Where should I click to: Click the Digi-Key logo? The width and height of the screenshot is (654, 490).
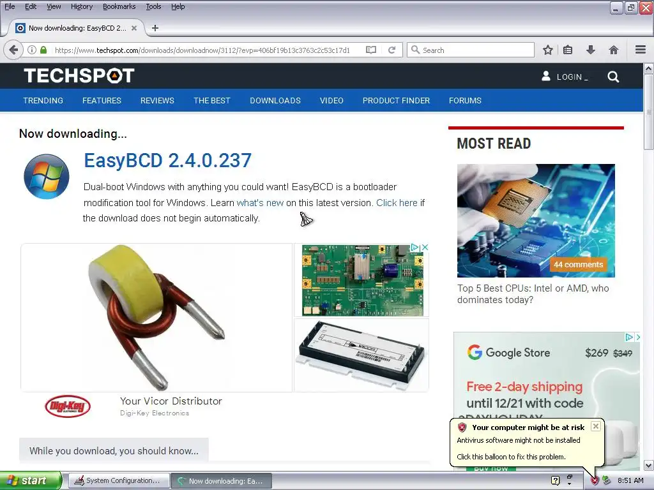point(68,406)
